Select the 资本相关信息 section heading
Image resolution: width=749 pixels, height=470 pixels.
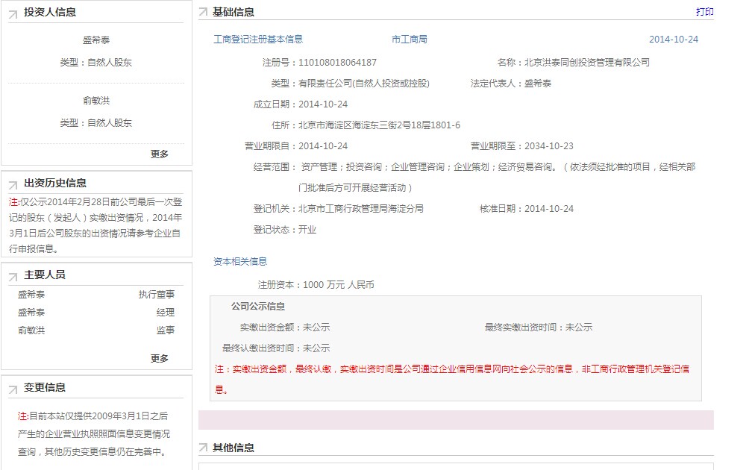[x=240, y=262]
